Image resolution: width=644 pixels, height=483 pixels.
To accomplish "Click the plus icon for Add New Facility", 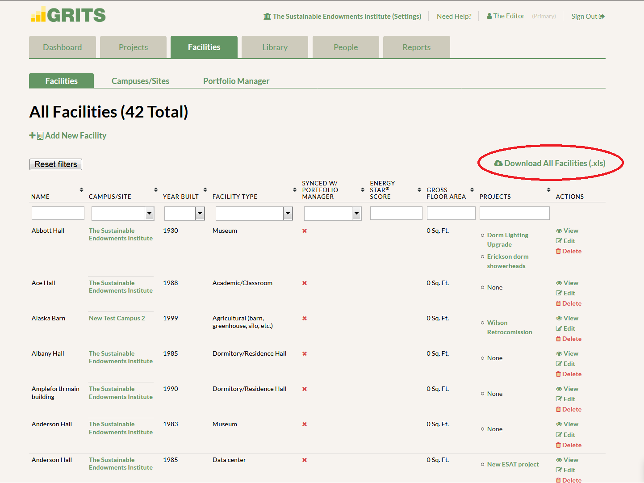I will 32,135.
